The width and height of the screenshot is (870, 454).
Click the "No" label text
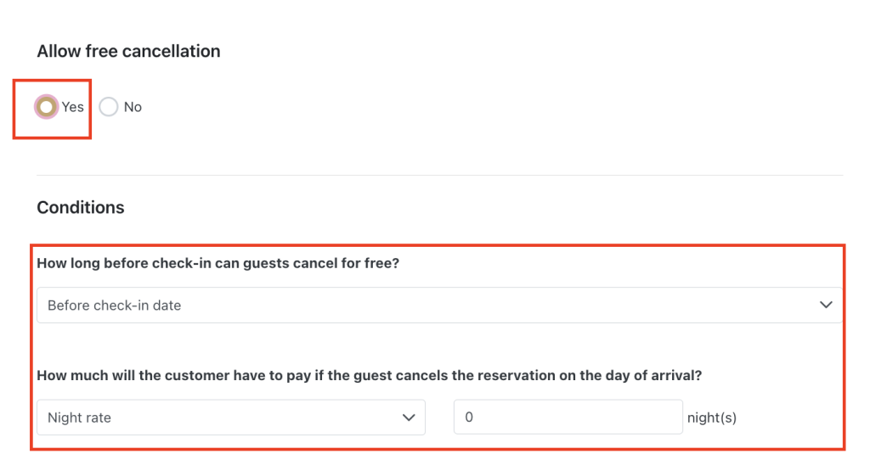pos(133,107)
